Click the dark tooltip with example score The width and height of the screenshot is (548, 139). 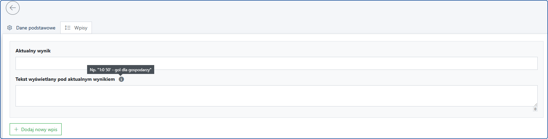[120, 69]
